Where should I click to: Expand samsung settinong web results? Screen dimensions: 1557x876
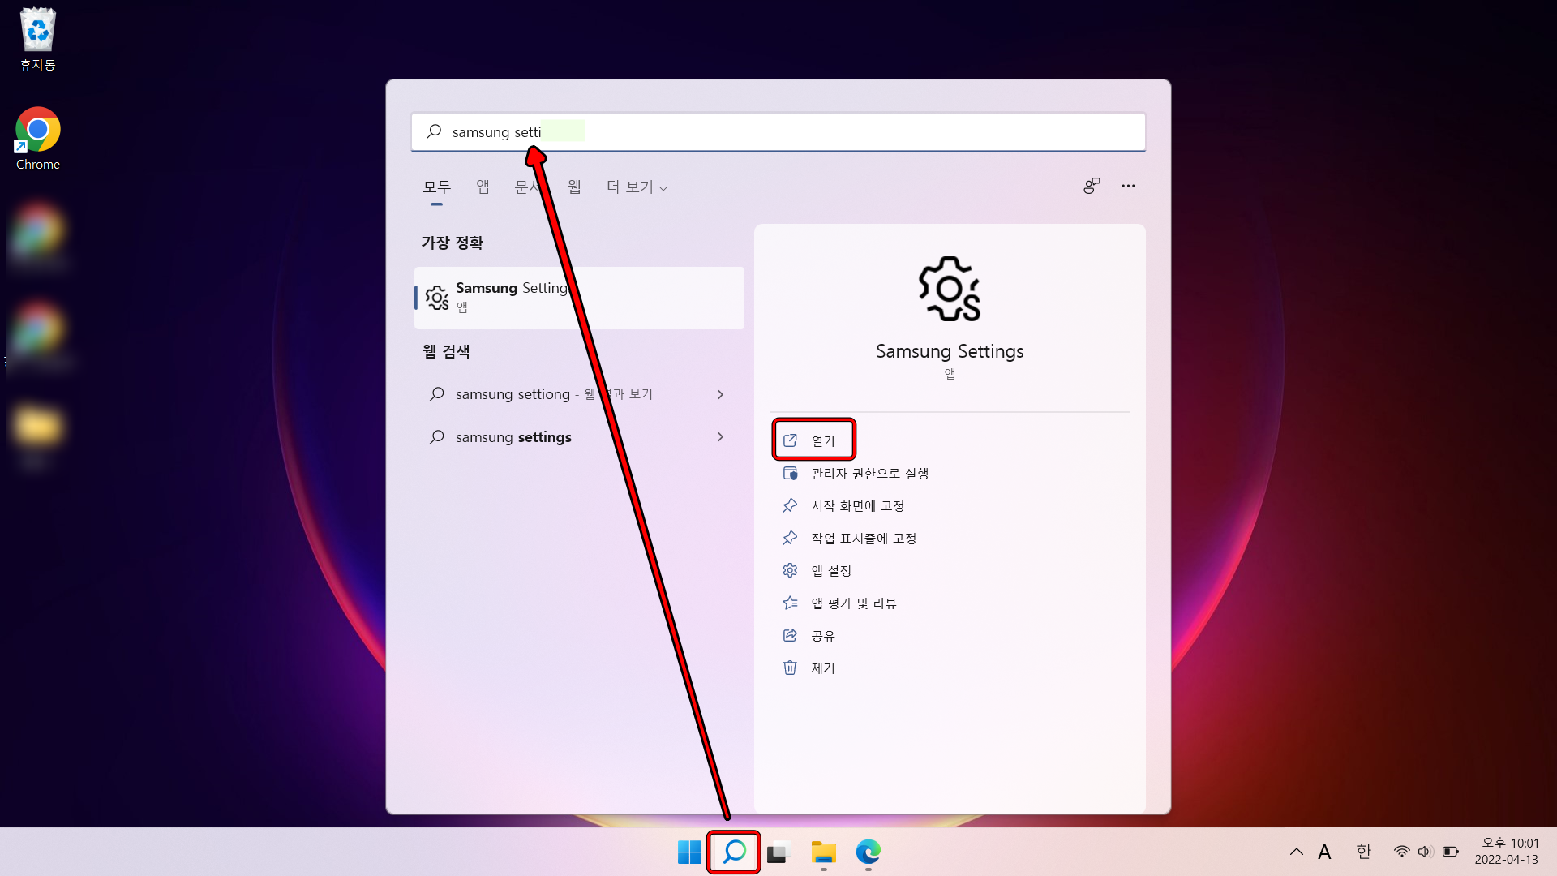point(722,393)
